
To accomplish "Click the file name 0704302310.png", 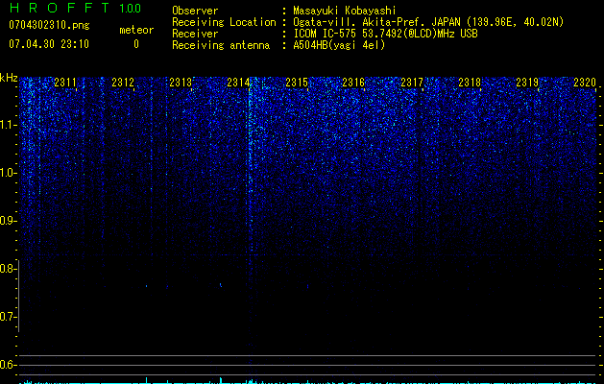I will (49, 25).
